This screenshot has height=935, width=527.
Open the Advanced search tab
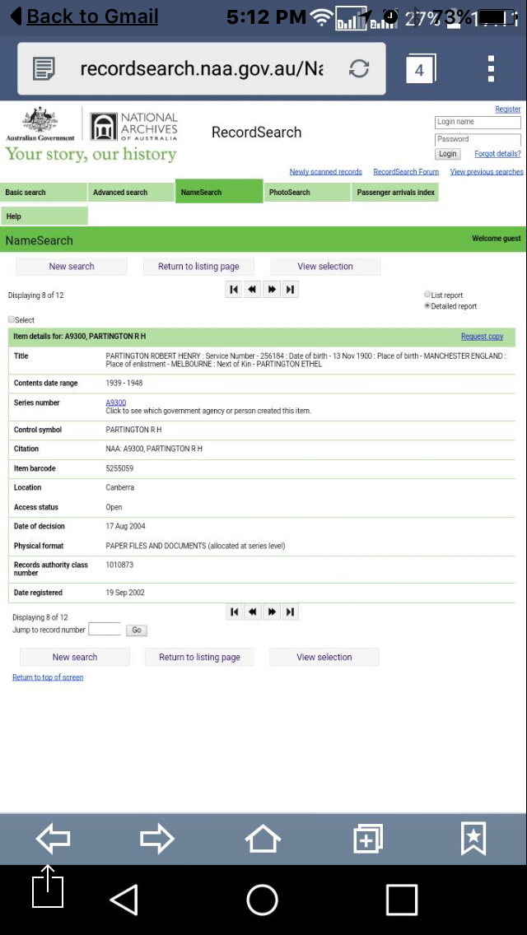(131, 193)
